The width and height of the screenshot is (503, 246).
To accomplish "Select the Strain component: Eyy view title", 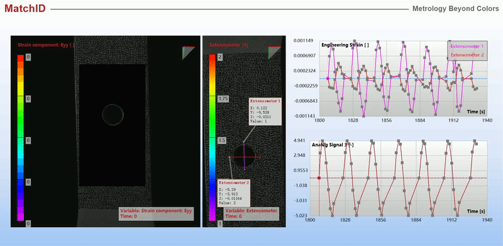I will point(46,45).
